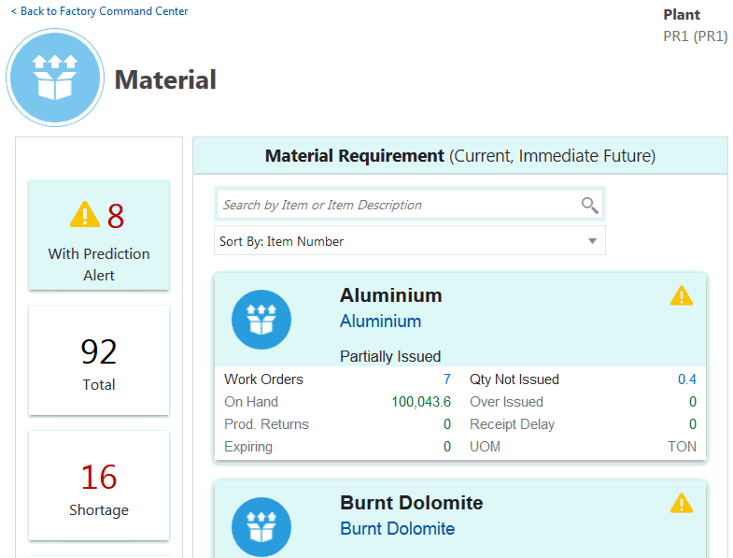This screenshot has width=733, height=558.
Task: Click the large Material box icon
Action: coord(55,78)
